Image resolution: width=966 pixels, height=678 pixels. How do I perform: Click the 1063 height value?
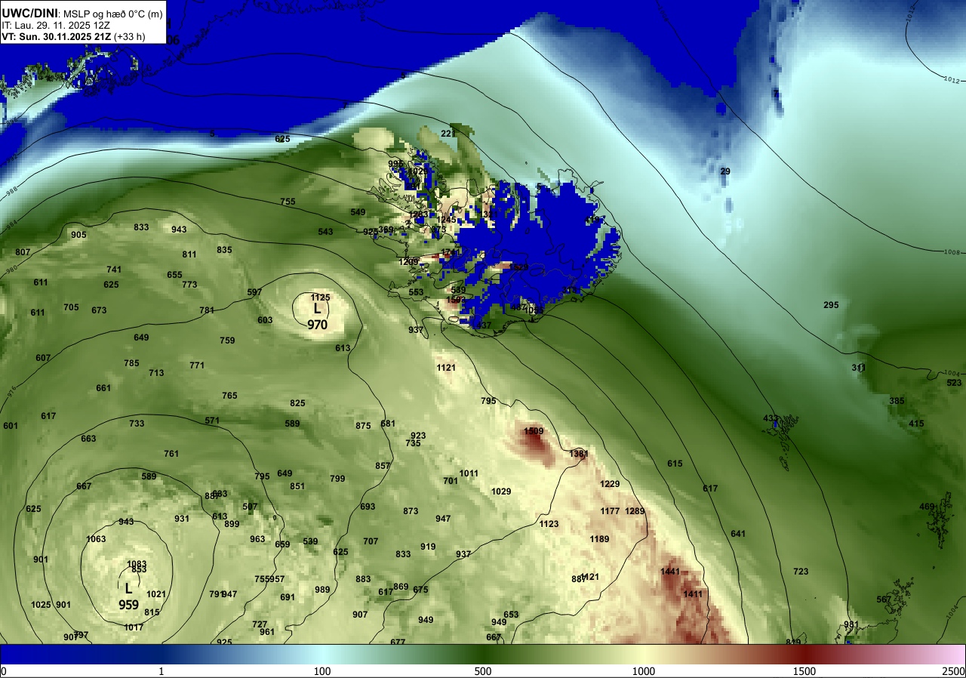[96, 539]
